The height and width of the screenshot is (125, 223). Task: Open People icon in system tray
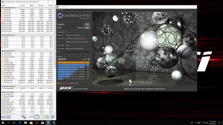(x=192, y=123)
